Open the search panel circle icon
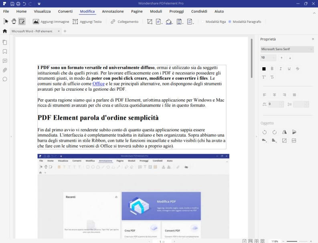 tap(5, 79)
